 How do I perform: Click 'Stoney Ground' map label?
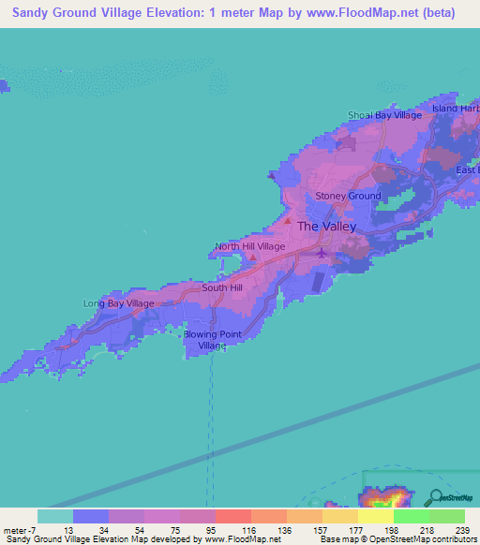(348, 196)
